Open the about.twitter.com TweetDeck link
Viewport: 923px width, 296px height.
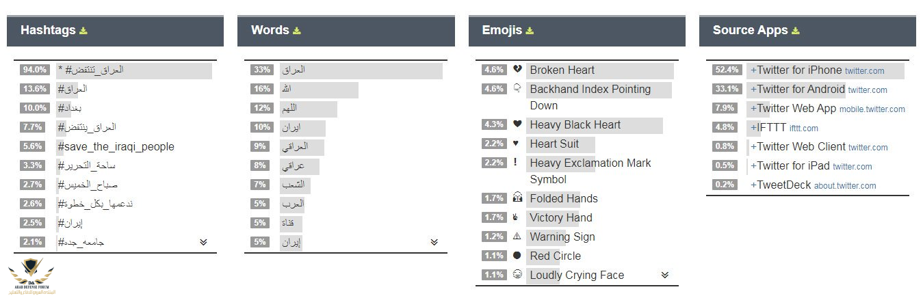pyautogui.click(x=845, y=186)
